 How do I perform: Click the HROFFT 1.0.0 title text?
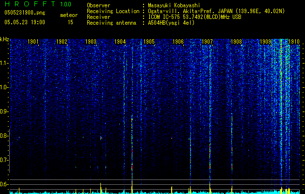point(38,4)
